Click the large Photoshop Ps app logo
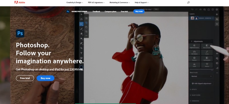This screenshot has width=229, height=104. coord(20,33)
